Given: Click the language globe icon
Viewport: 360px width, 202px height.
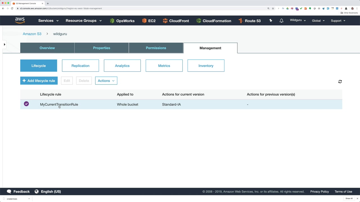Looking at the screenshot, I should click(x=37, y=191).
